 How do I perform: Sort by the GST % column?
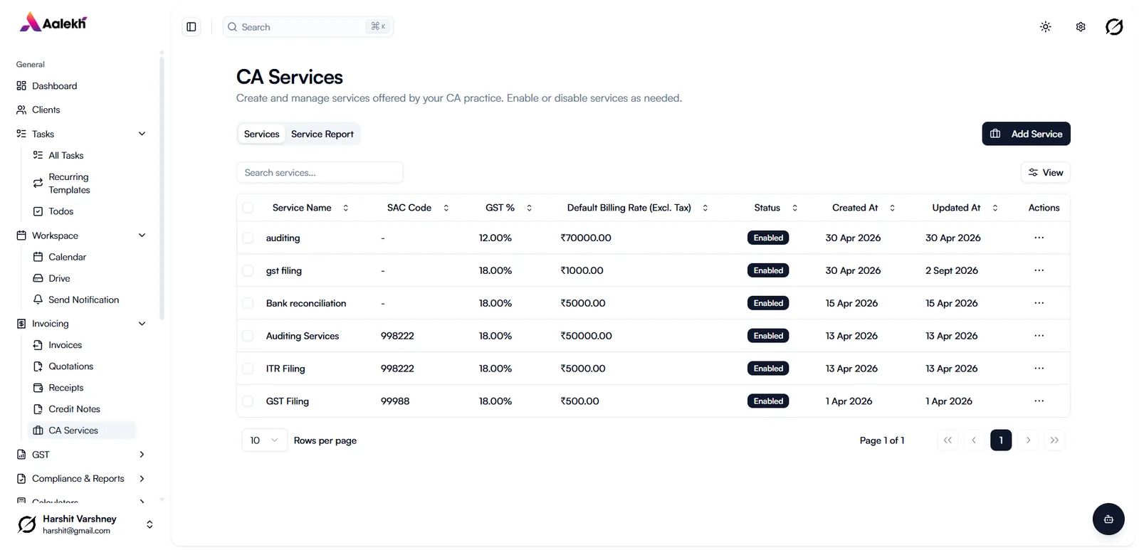pos(508,208)
